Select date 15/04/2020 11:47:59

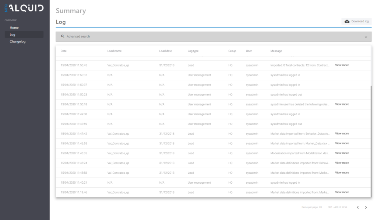tap(74, 124)
